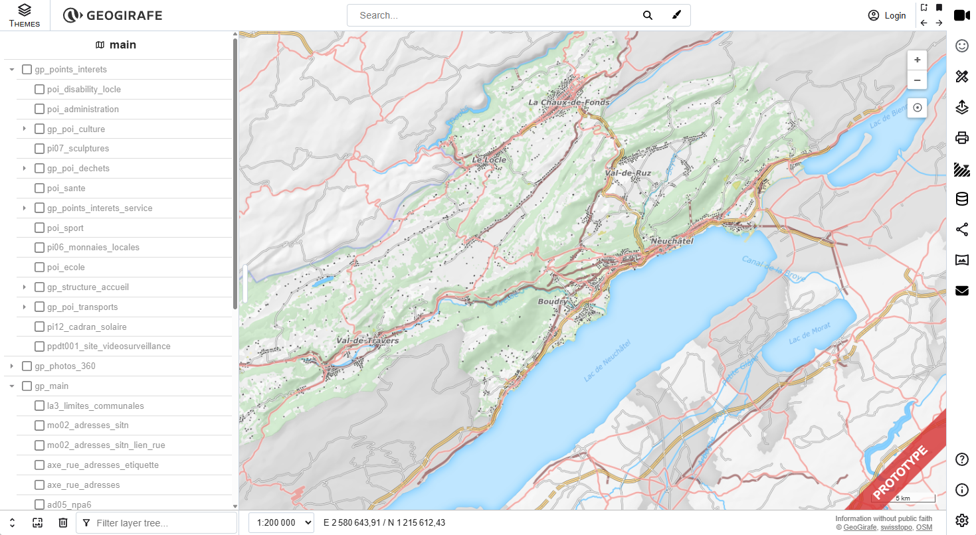This screenshot has width=976, height=535.
Task: Open the drawing and measure tool
Action: (961, 76)
